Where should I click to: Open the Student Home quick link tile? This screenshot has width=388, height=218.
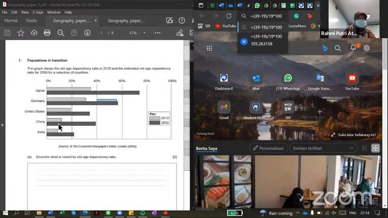click(x=256, y=110)
